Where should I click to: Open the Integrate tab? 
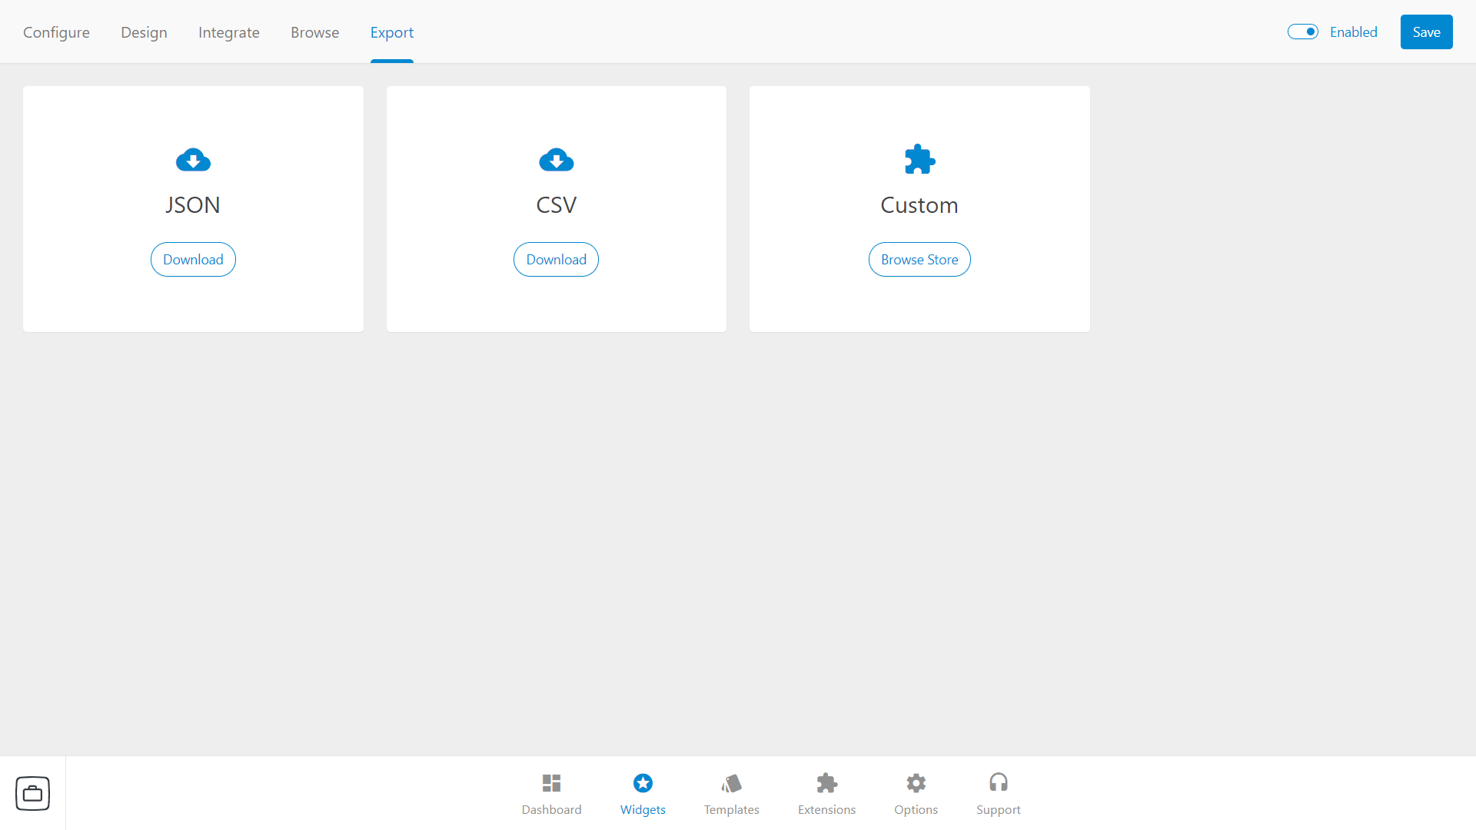click(229, 32)
